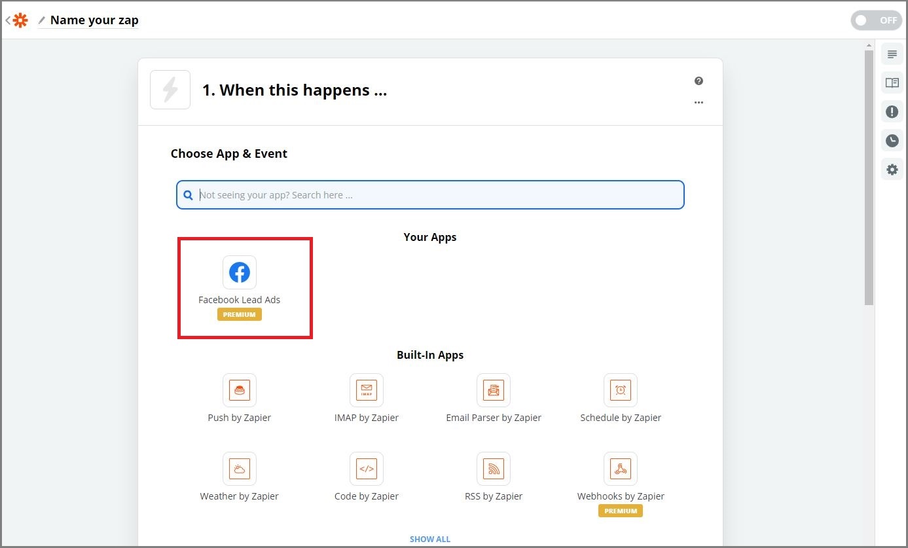Screen dimensions: 908x548
Task: Select the Webhooks by Zapier icon
Action: [x=621, y=469]
